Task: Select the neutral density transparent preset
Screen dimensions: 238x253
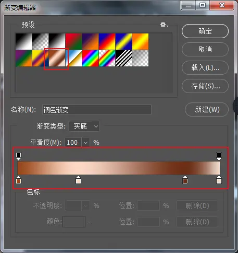Action: tap(140, 58)
